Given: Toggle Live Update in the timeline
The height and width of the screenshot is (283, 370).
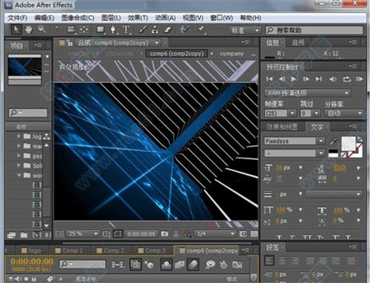Looking at the screenshot, I should point(135,264).
